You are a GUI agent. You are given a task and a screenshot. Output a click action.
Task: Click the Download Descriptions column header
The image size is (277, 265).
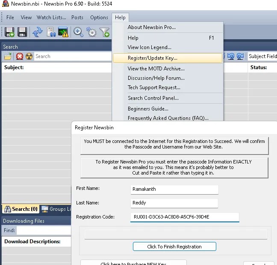click(x=36, y=242)
